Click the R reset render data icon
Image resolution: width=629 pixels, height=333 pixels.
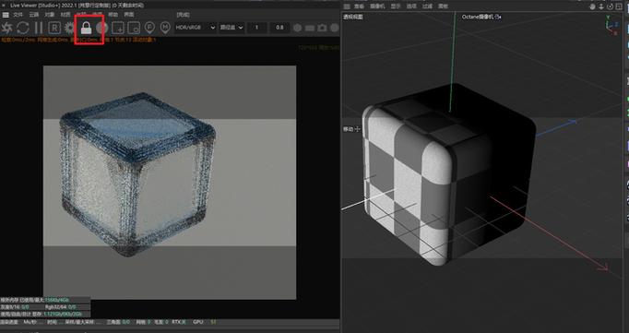pos(54,28)
